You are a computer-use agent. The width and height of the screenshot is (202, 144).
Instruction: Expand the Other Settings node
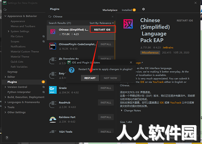point(5,112)
